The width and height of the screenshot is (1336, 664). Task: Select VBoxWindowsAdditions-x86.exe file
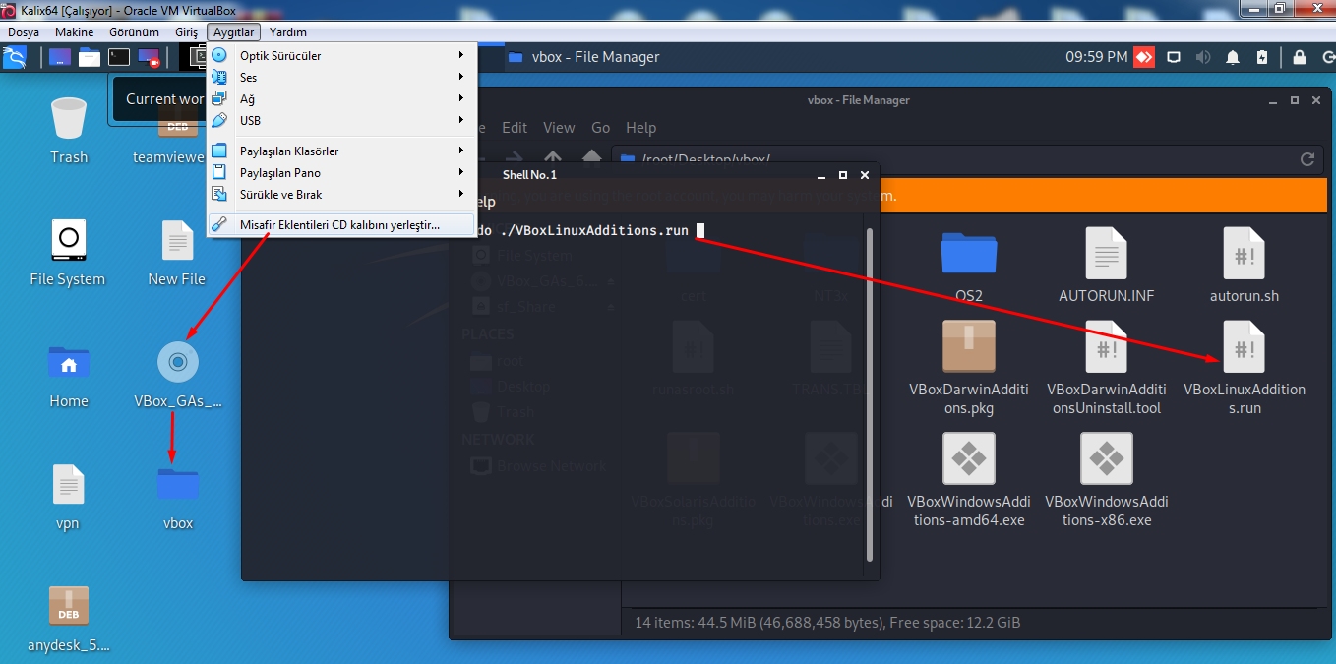[x=1107, y=479]
